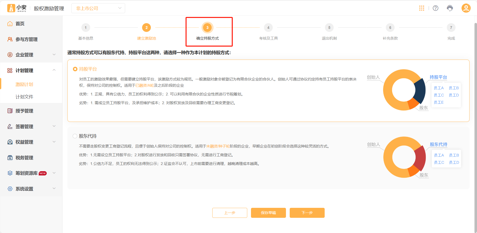Click the dark blue donut segment
Screen dimensions: 477x233
pyautogui.click(x=420, y=91)
